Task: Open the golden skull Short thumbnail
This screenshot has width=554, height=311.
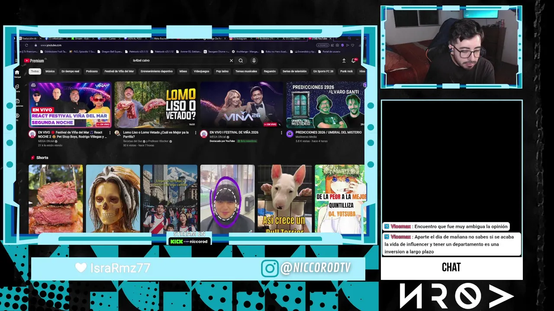Action: click(113, 199)
